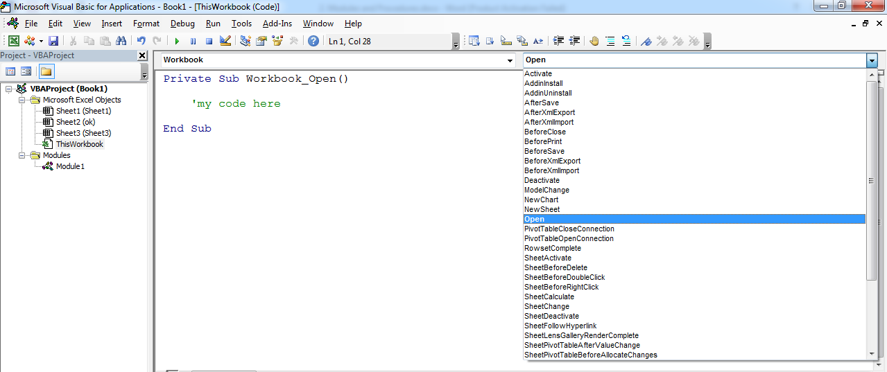Open the Properties Window icon

[x=261, y=41]
